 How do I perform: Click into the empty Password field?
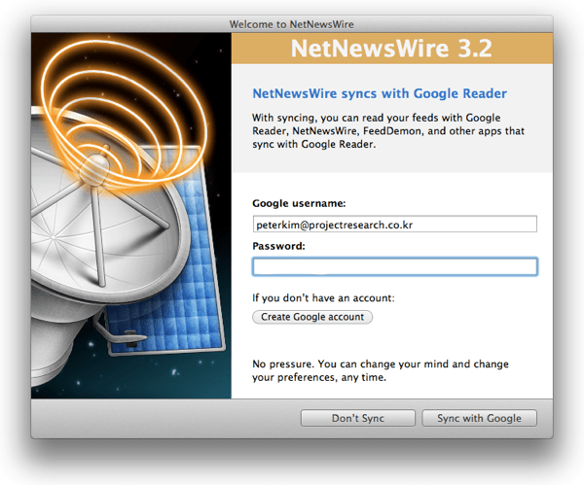point(394,266)
